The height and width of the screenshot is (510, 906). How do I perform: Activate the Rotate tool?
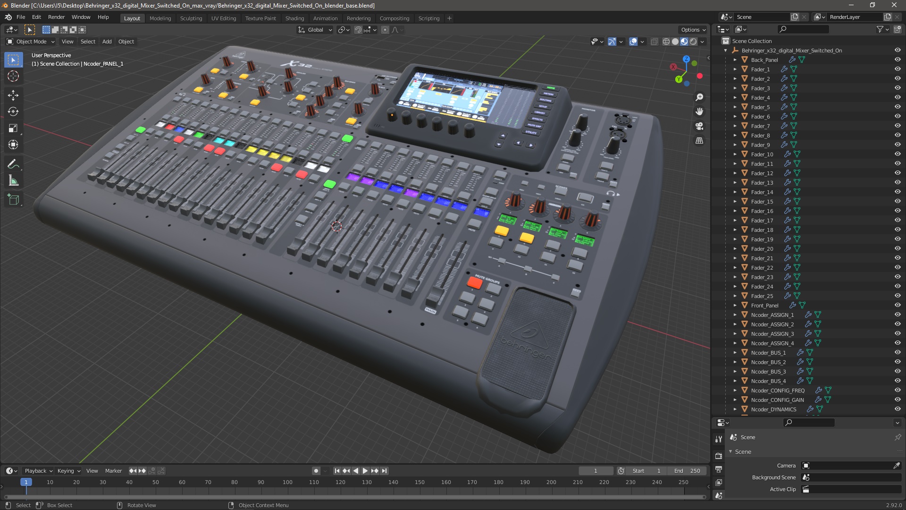click(13, 111)
